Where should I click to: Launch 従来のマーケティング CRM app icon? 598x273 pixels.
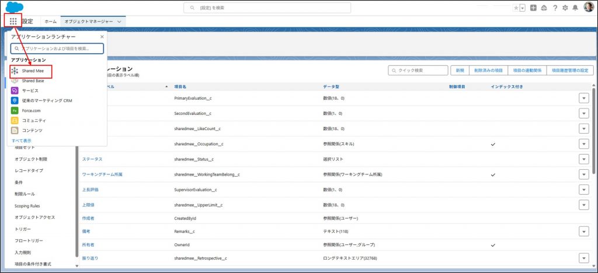(15, 100)
